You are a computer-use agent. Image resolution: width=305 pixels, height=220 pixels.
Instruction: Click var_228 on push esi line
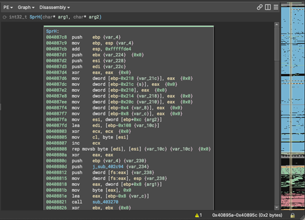tap(114, 61)
